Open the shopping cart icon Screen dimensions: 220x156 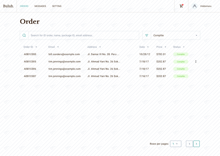pyautogui.click(x=181, y=6)
